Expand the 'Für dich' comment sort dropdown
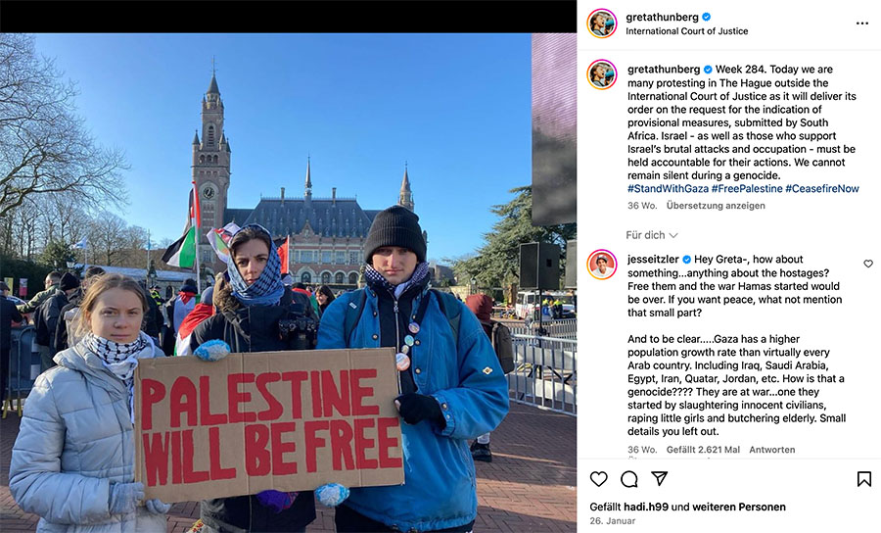881x533 pixels. click(651, 235)
